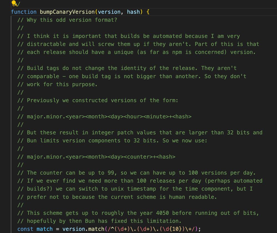The width and height of the screenshot is (277, 233).
Task: Click the 'prefer not to because' comment line
Action: coord(117,197)
